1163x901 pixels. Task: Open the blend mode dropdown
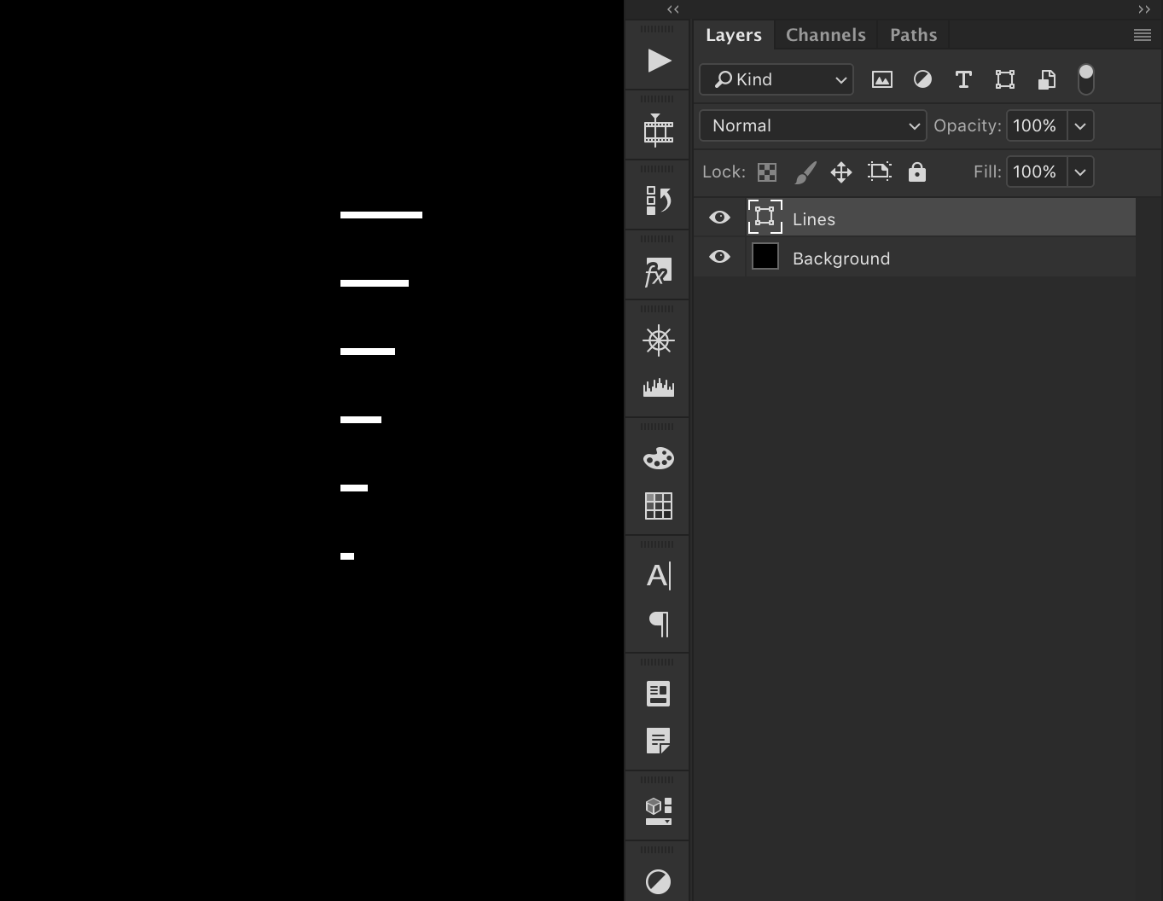[x=811, y=125]
